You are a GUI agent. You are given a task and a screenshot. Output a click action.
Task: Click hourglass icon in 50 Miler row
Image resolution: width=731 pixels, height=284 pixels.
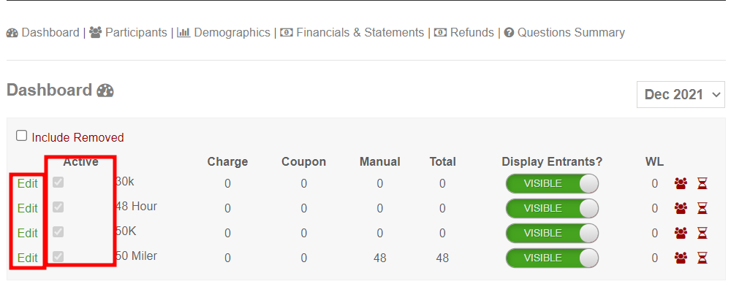[x=702, y=258]
